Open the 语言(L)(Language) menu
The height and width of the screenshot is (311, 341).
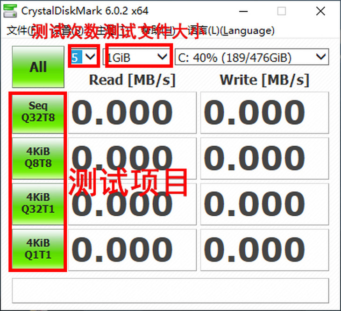[x=231, y=31]
